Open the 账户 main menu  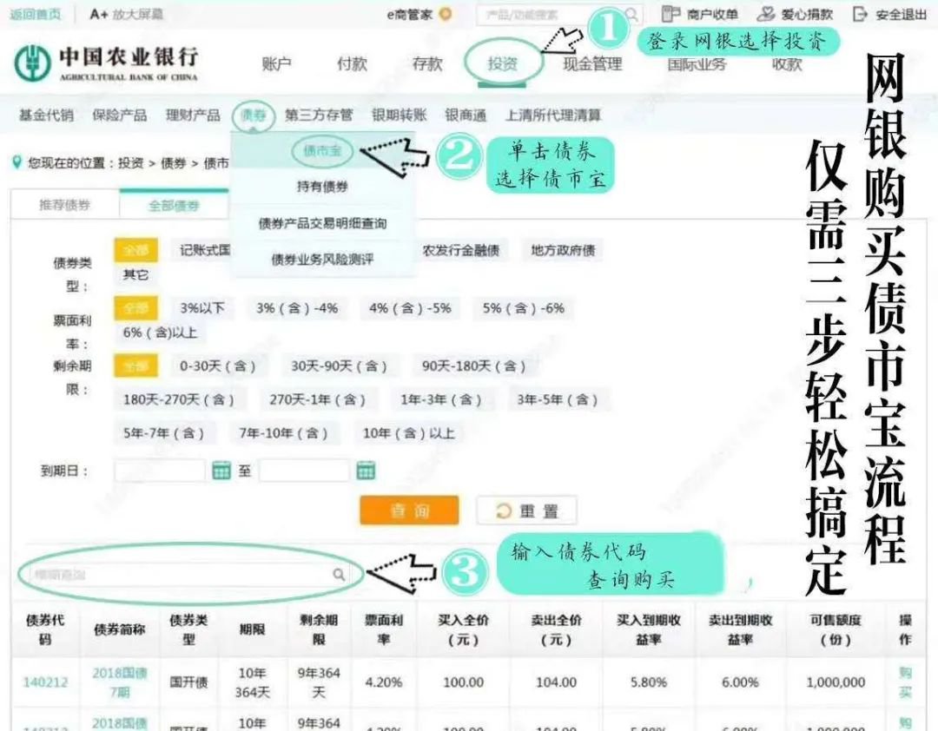[x=276, y=63]
